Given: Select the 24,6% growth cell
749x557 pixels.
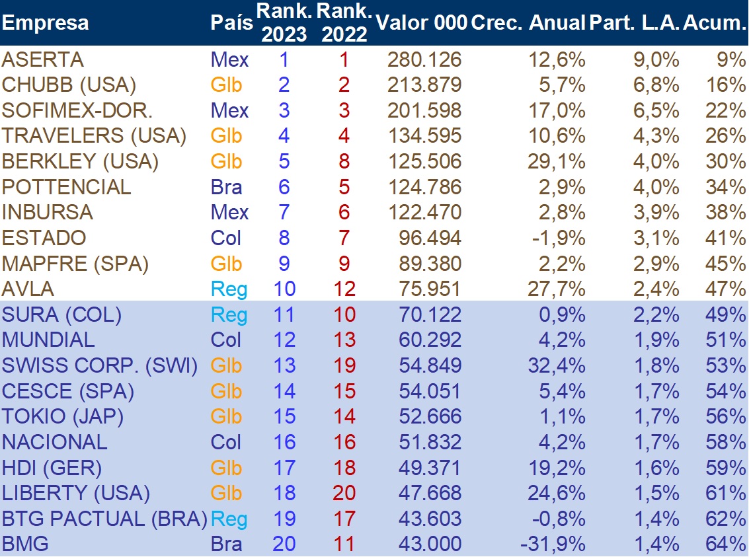Looking at the screenshot, I should [557, 493].
